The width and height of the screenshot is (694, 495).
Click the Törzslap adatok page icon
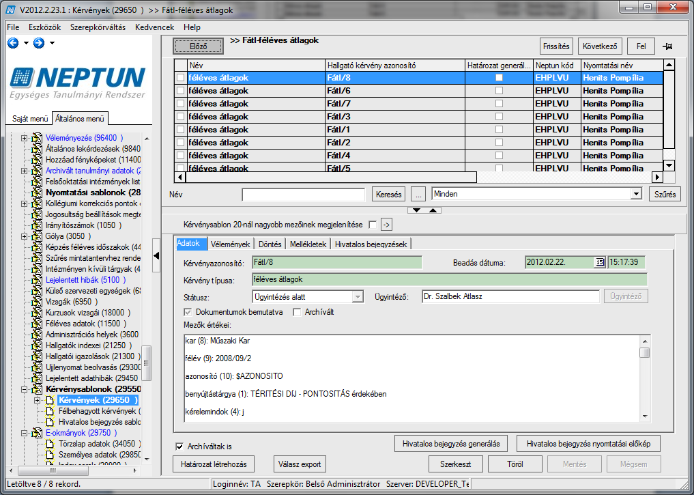50,444
